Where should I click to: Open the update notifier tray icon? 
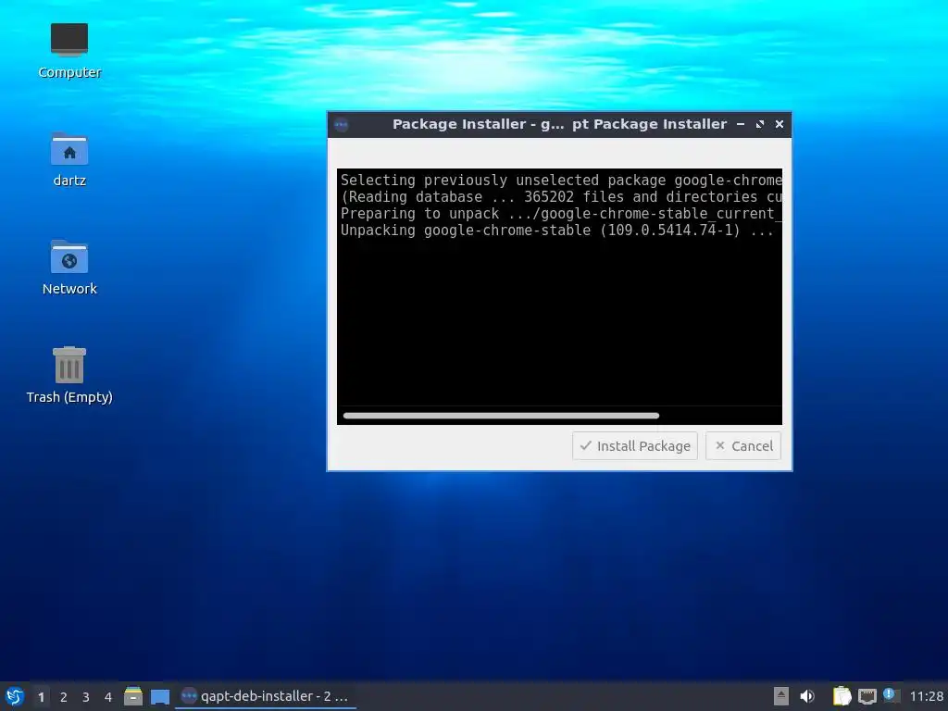click(x=890, y=695)
